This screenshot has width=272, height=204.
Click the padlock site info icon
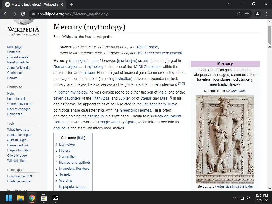point(33,14)
